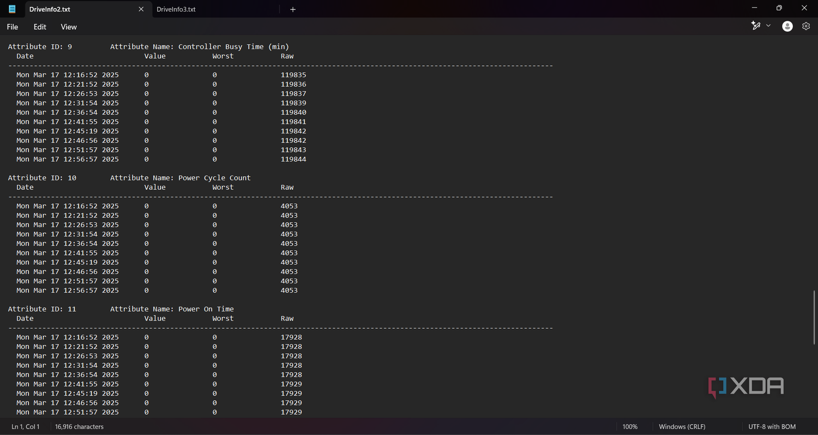This screenshot has width=818, height=435.
Task: Expand the Copilot dropdown chevron
Action: point(768,26)
